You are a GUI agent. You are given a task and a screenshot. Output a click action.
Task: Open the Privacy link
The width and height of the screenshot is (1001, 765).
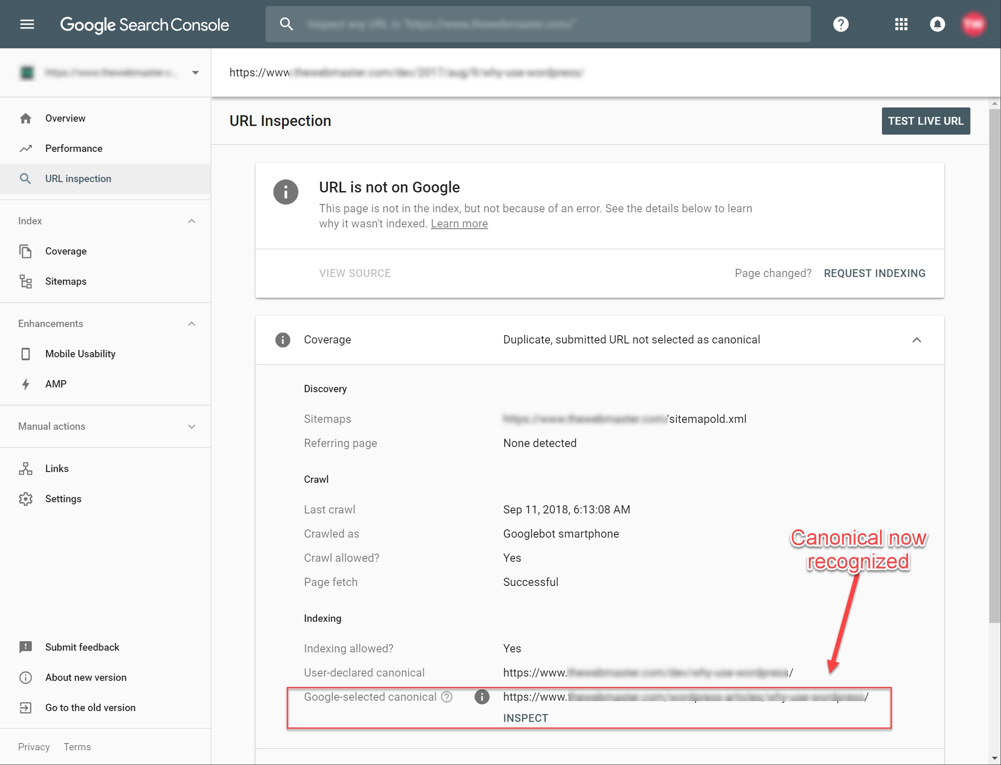(34, 747)
